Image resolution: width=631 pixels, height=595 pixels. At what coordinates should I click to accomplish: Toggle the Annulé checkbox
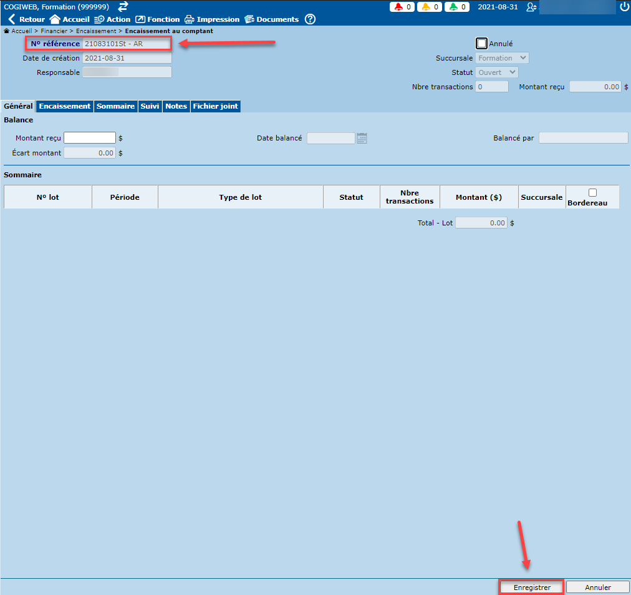[x=481, y=44]
